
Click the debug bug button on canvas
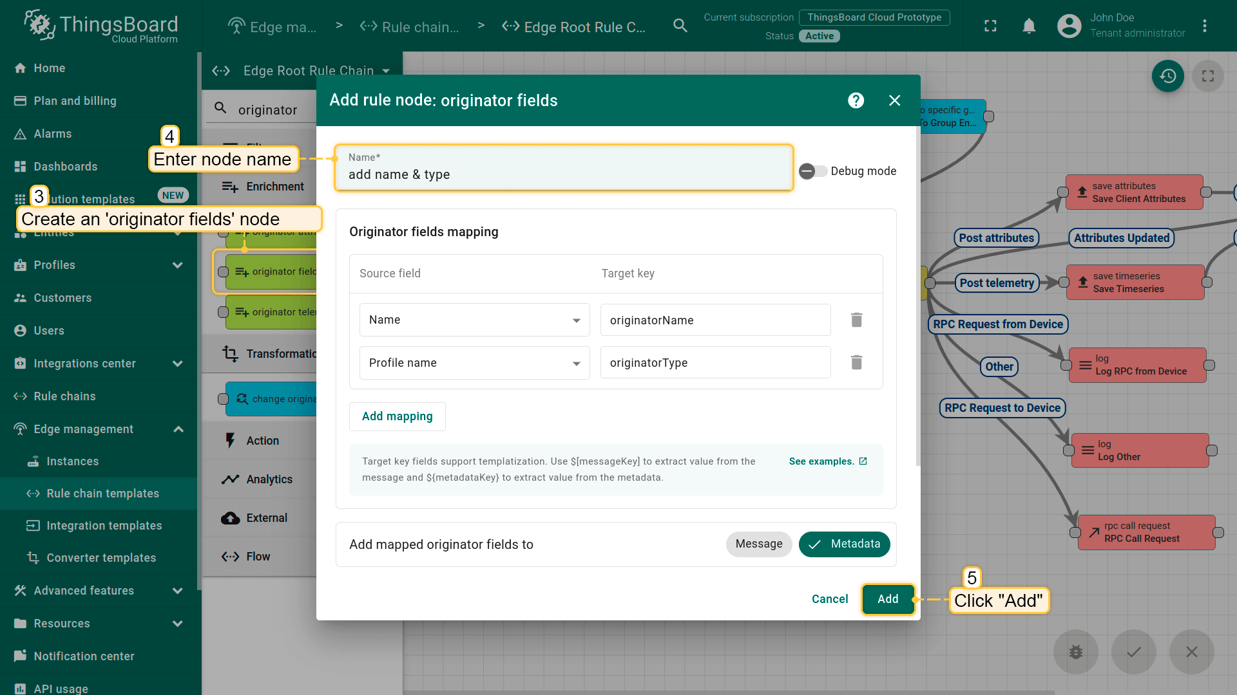coord(1075,652)
